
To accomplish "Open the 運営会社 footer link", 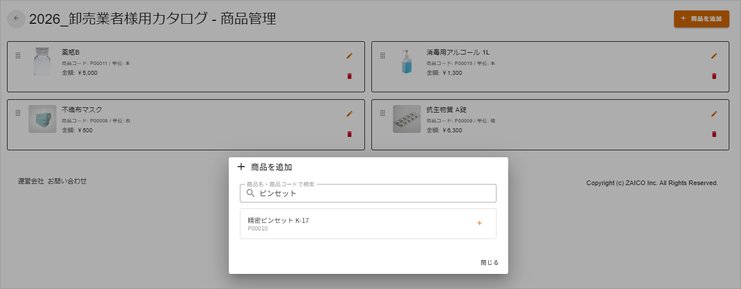I will [31, 181].
